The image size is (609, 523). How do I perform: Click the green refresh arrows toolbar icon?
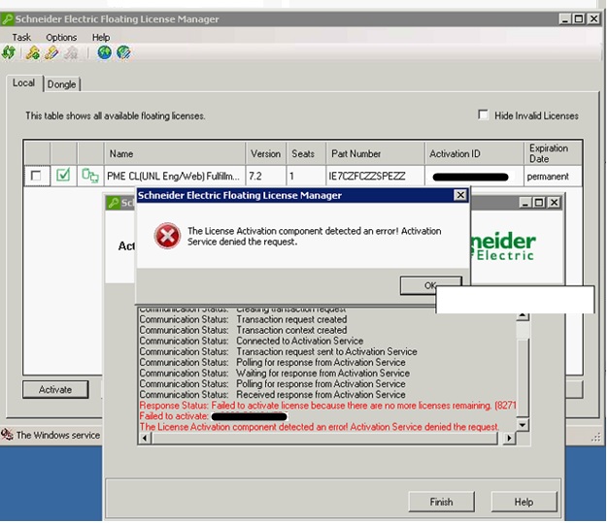[9, 52]
